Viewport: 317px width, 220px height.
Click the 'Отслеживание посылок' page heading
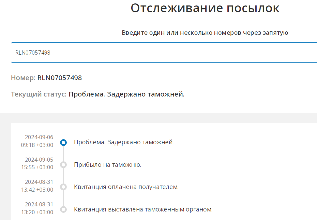tap(205, 8)
